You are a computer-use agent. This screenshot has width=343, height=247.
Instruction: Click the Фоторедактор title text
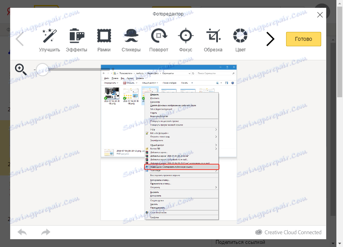[168, 14]
